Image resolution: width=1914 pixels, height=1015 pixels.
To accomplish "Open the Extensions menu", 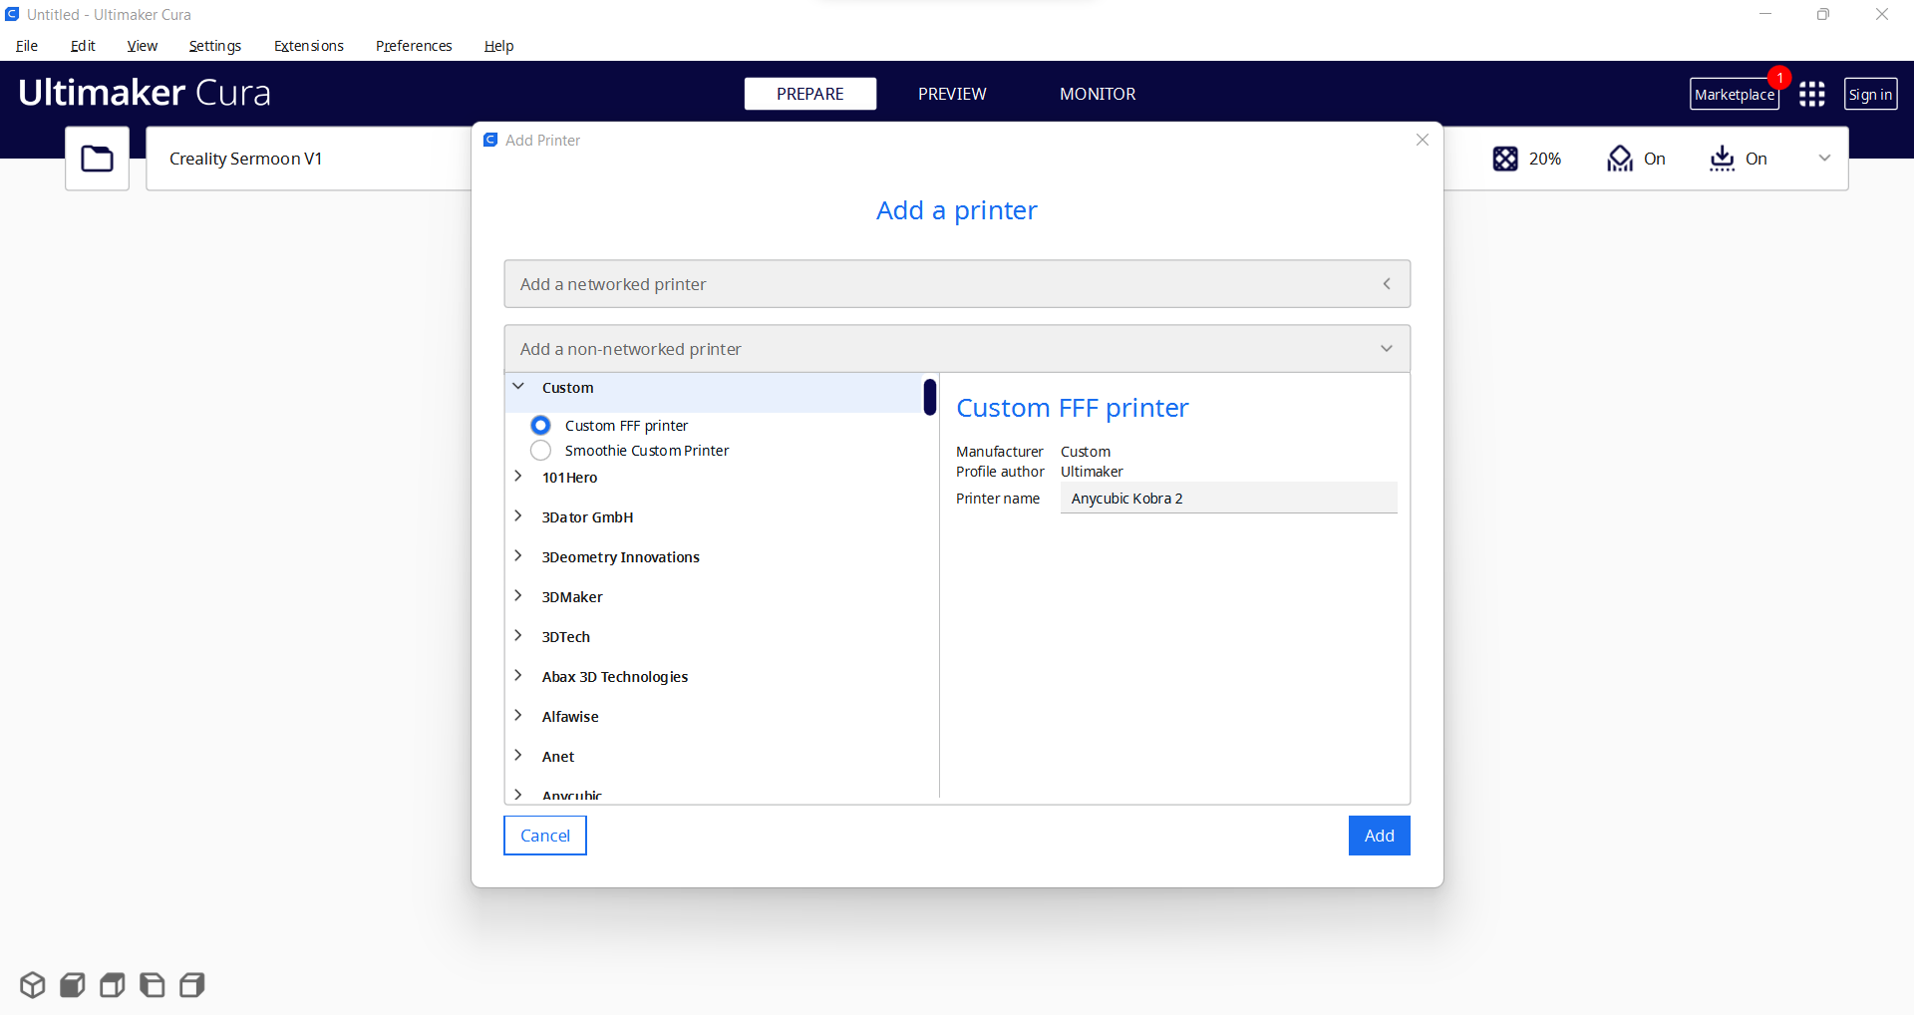I will (x=309, y=46).
